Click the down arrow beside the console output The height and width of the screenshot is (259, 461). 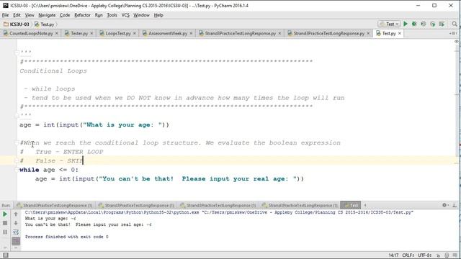[x=16, y=223]
